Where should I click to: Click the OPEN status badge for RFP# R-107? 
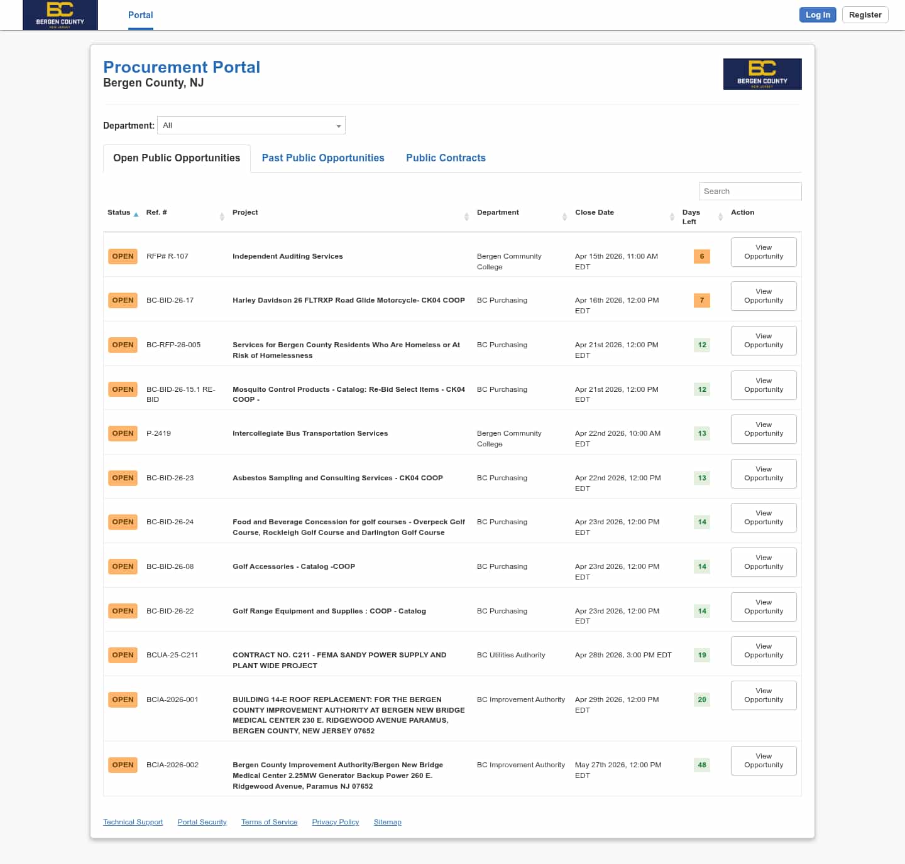[123, 257]
